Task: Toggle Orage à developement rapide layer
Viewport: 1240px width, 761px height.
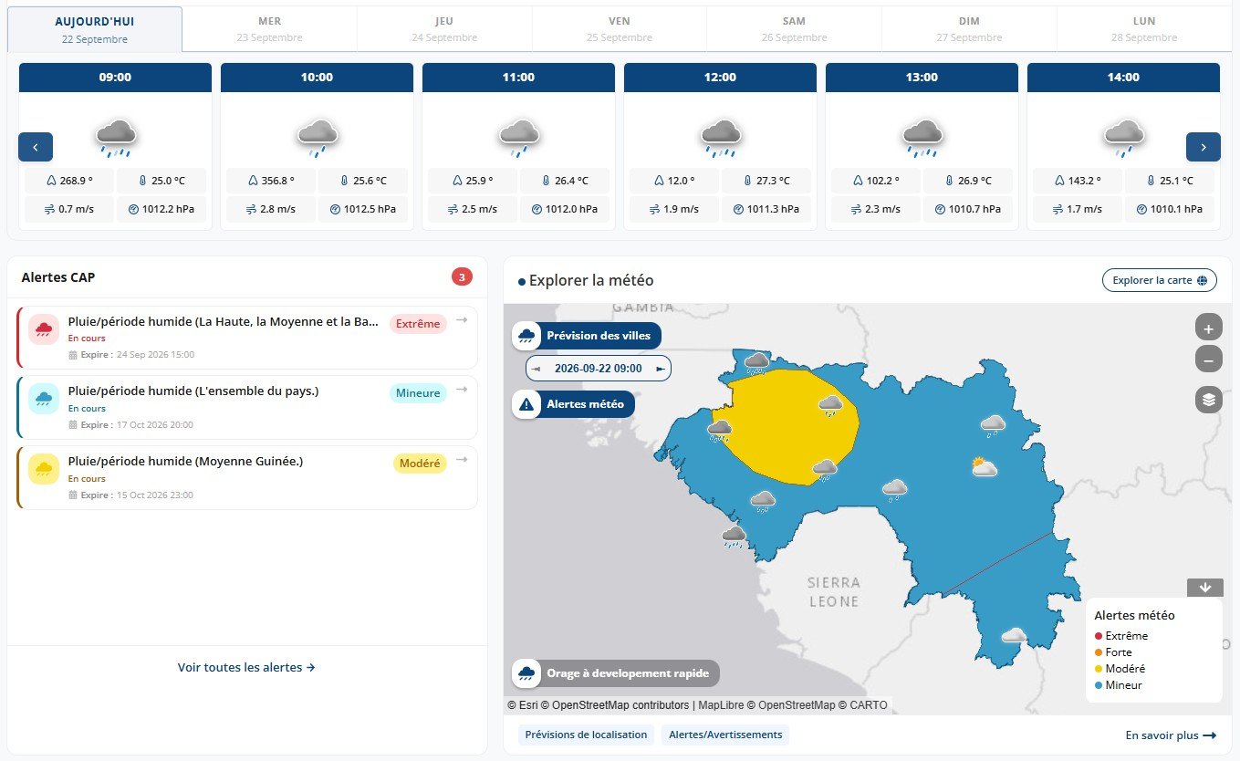Action: (616, 673)
